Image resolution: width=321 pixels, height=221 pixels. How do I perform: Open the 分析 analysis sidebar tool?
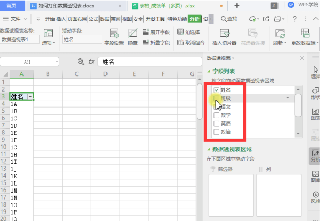coord(315,156)
